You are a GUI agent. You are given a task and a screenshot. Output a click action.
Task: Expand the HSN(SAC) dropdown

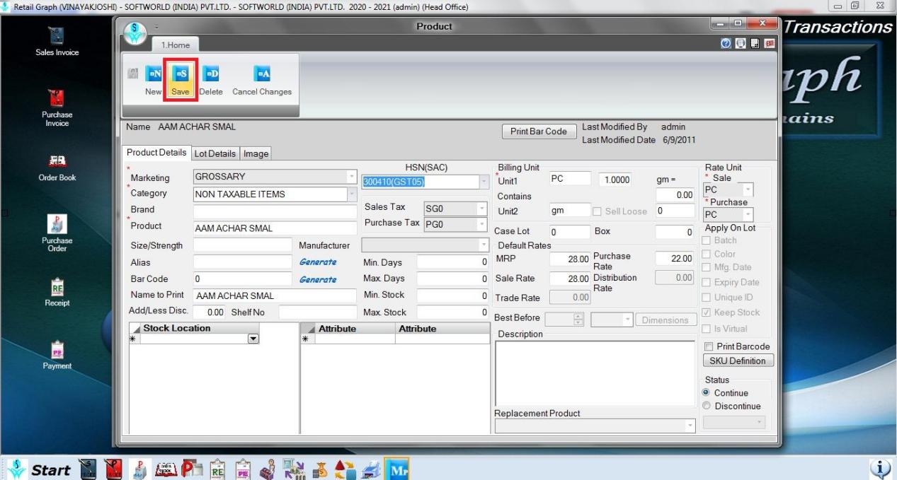pyautogui.click(x=484, y=182)
